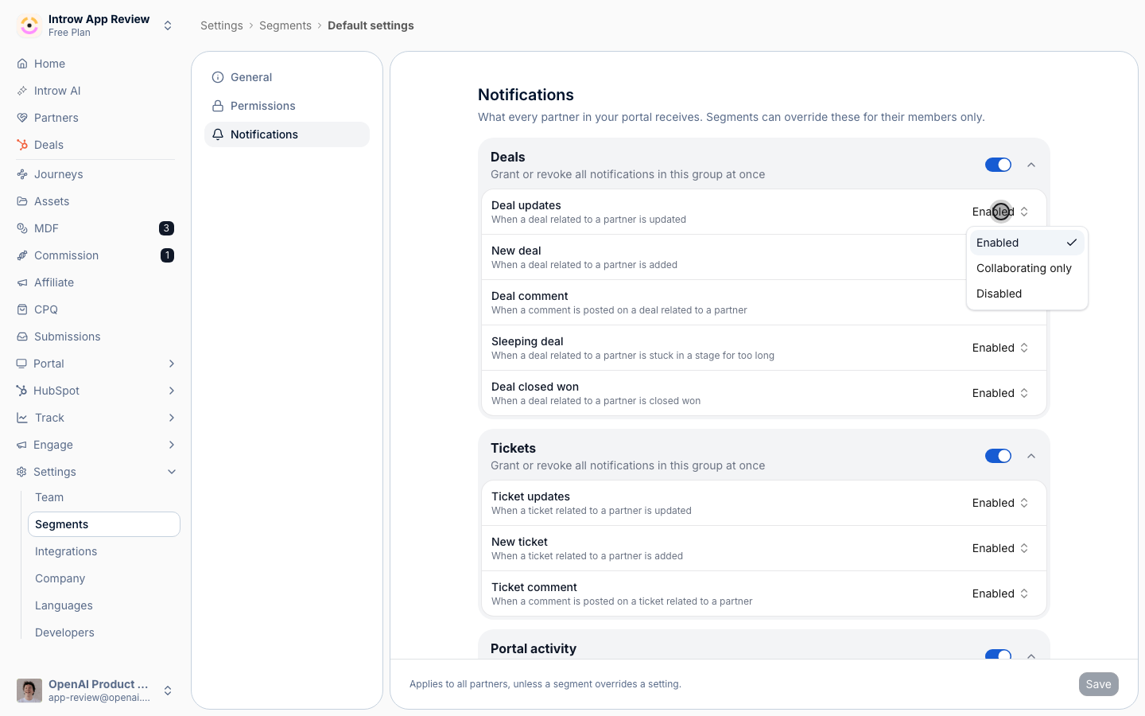Image resolution: width=1145 pixels, height=716 pixels.
Task: Click the Save button
Action: (x=1099, y=684)
